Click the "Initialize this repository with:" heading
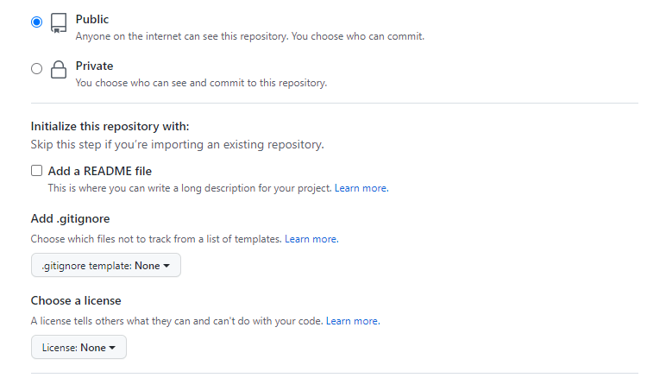 pyautogui.click(x=110, y=126)
